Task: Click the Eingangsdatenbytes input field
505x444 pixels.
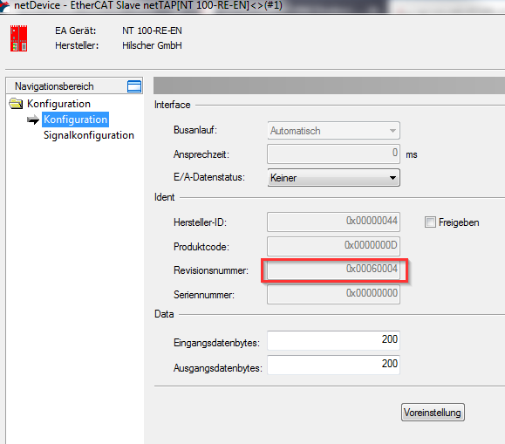Action: point(333,340)
